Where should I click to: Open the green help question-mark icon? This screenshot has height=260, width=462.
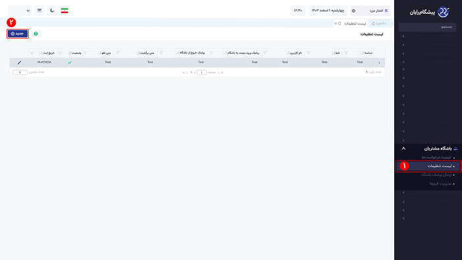point(36,34)
